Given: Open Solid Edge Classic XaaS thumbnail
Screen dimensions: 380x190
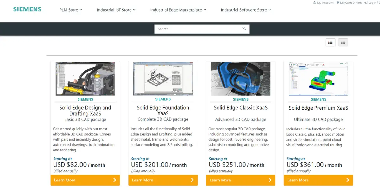Looking at the screenshot, I should [241, 79].
